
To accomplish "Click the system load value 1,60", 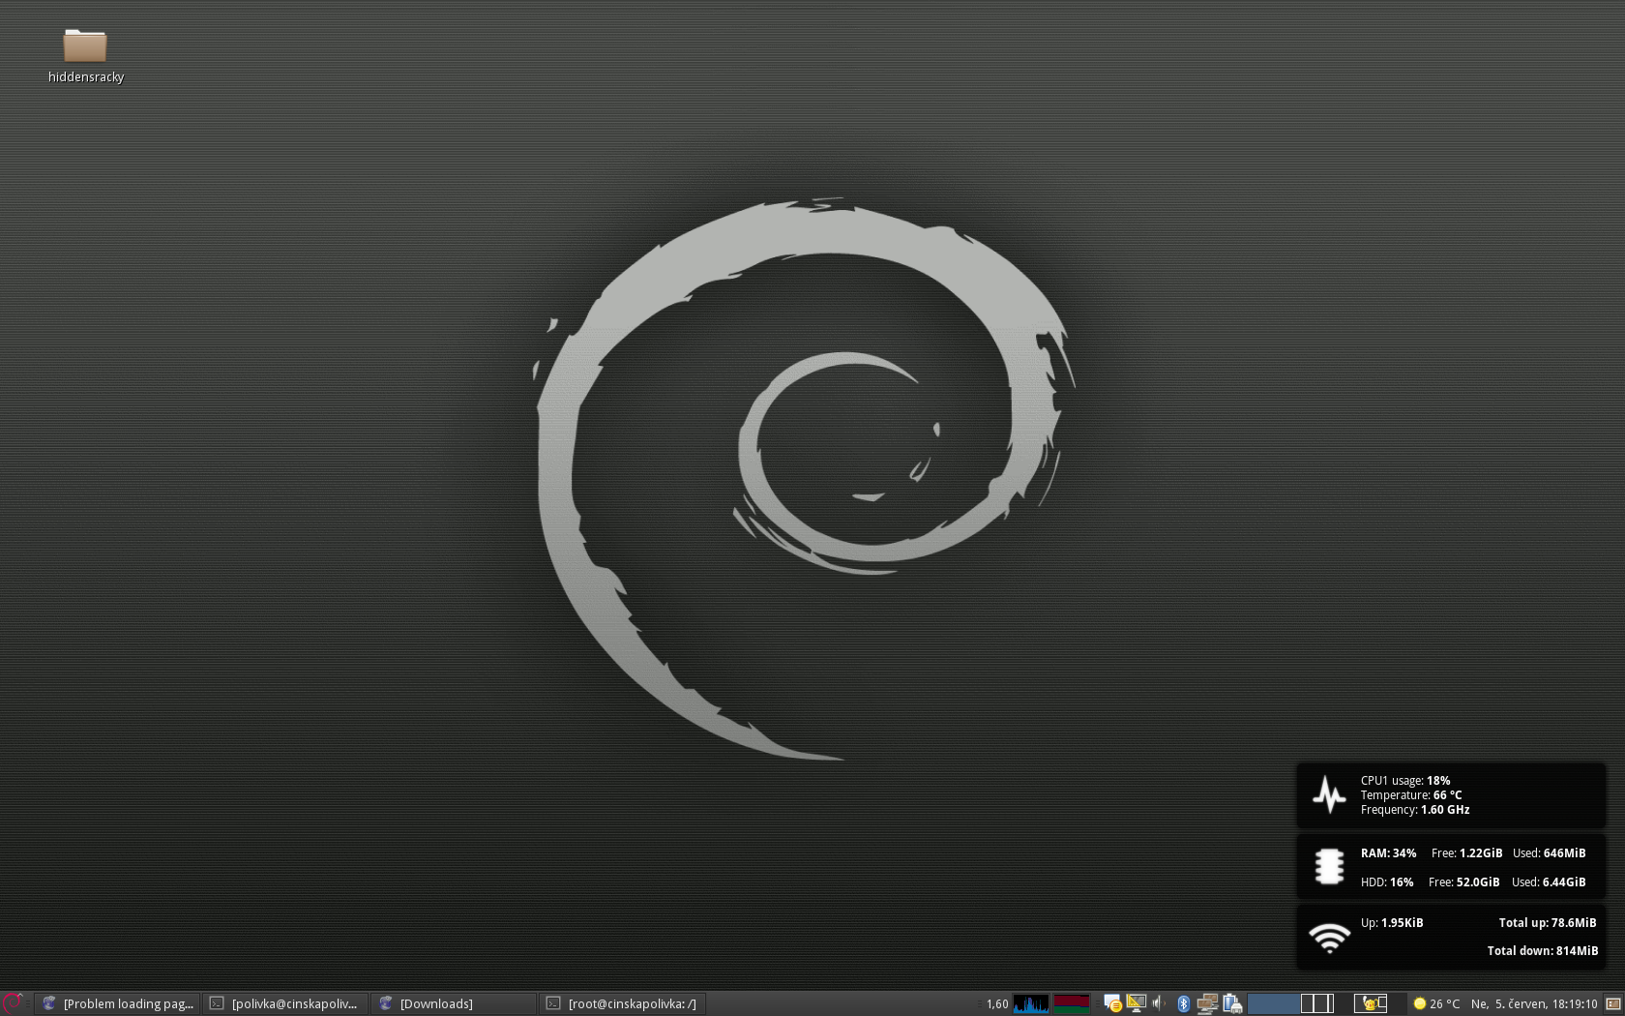I will 997,1003.
